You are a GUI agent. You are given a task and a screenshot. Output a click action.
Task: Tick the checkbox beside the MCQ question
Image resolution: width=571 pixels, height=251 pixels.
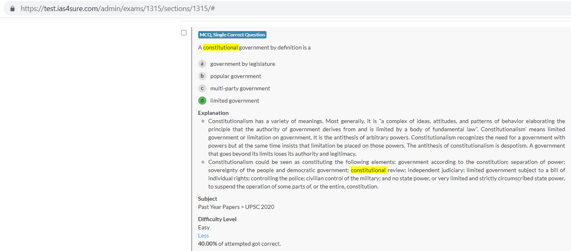(184, 33)
